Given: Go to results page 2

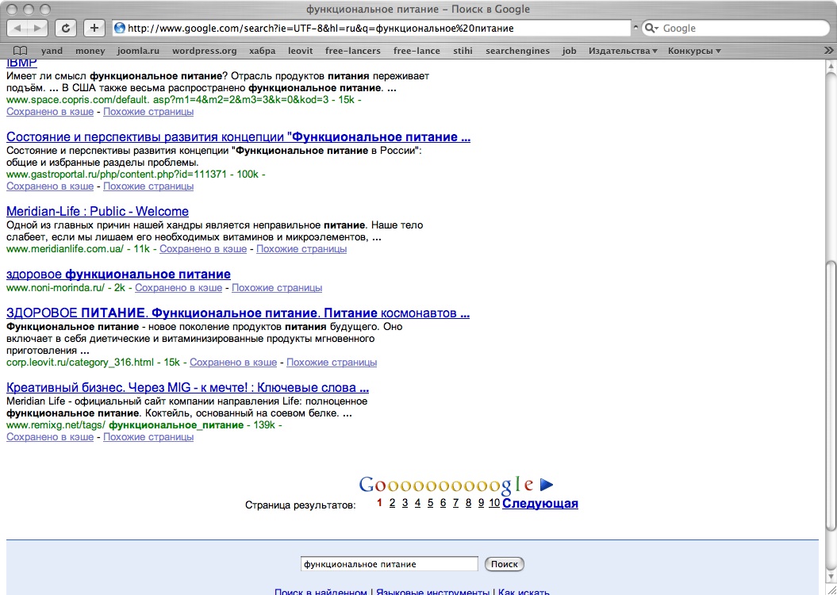Looking at the screenshot, I should coord(393,503).
